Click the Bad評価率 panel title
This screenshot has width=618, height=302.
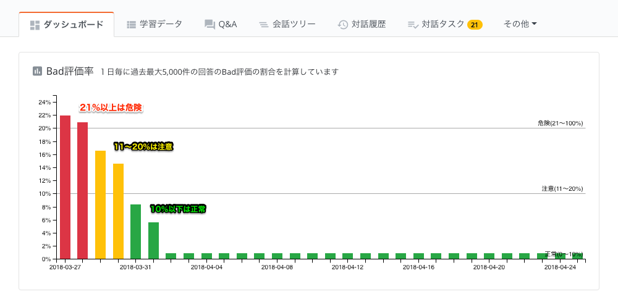70,71
